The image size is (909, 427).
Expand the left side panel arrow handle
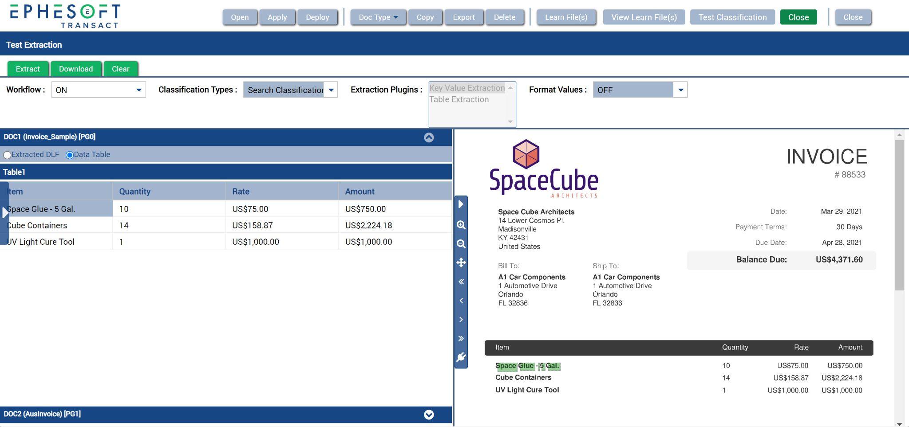pyautogui.click(x=4, y=213)
